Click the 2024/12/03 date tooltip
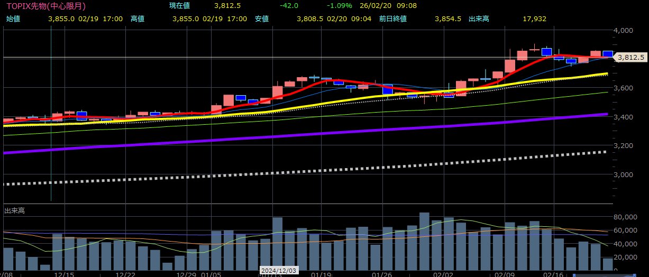649x277 pixels. 278,271
